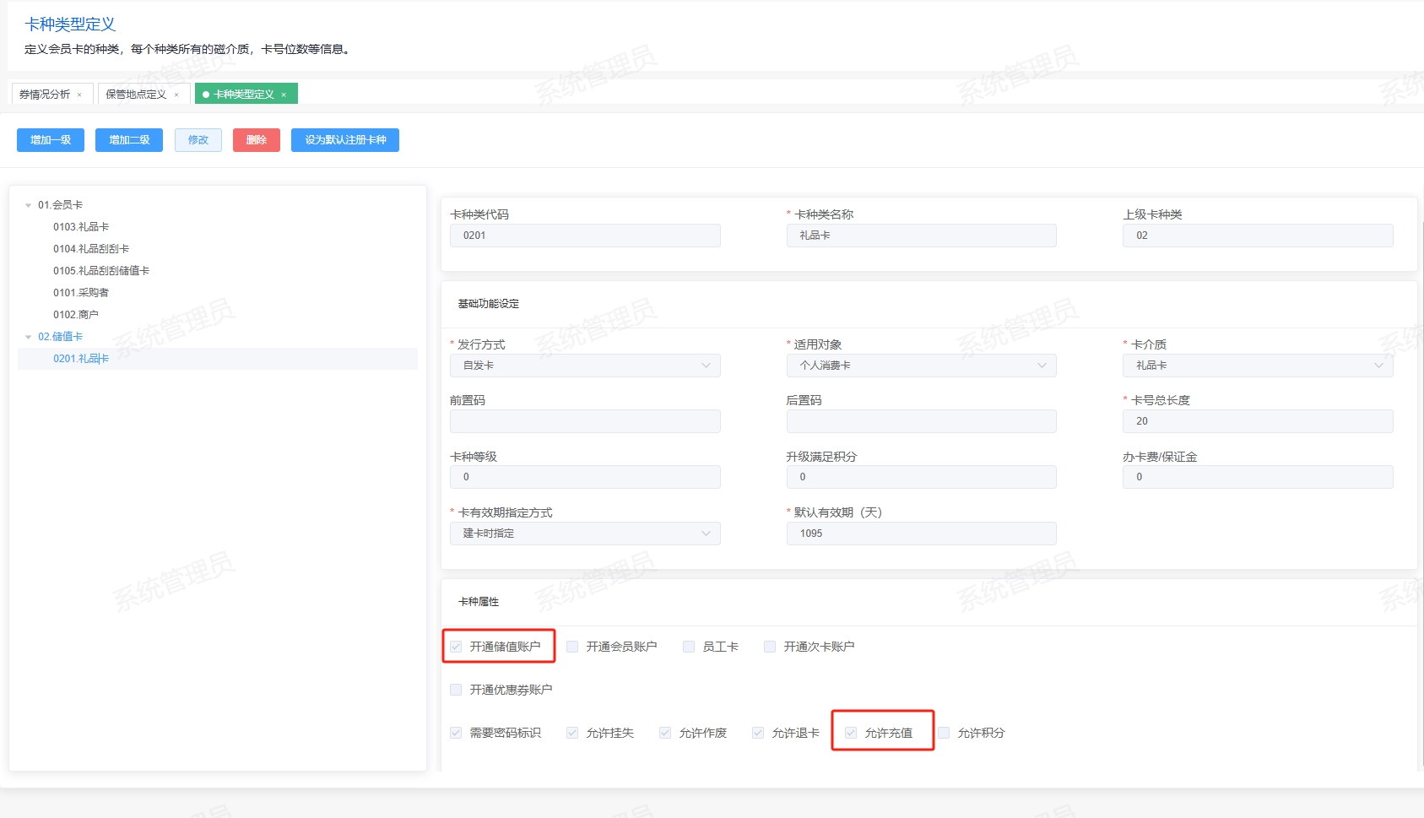
Task: Enable the 开通会员账户 checkbox
Action: point(572,647)
